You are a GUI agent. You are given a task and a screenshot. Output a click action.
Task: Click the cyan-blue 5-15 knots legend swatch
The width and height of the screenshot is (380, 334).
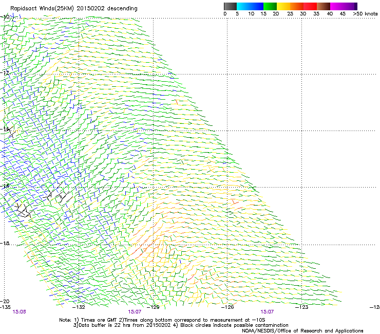[x=250, y=6]
